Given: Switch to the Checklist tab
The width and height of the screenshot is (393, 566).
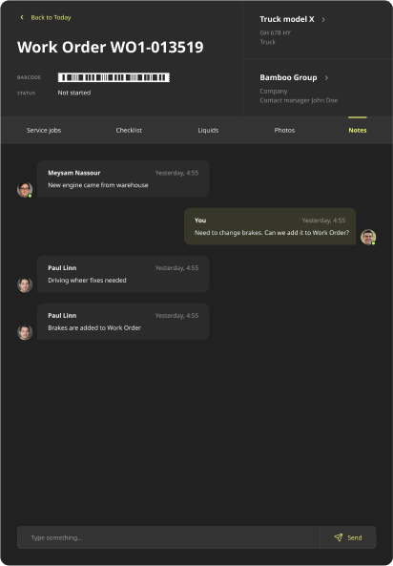Looking at the screenshot, I should point(129,131).
